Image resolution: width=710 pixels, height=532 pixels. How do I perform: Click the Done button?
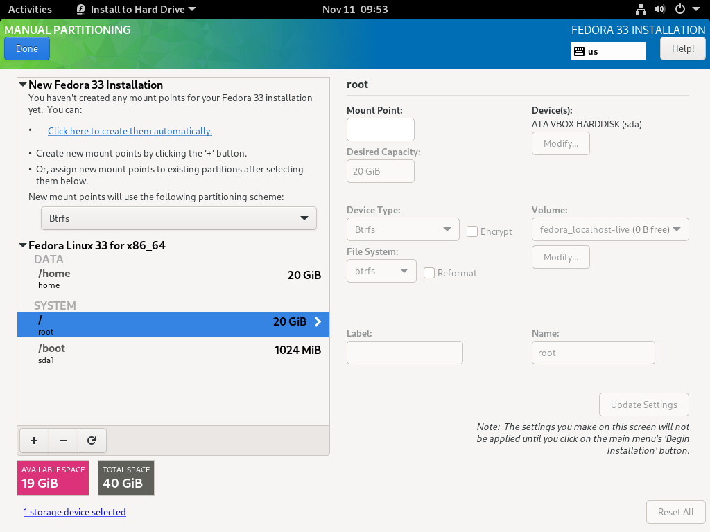[x=27, y=49]
